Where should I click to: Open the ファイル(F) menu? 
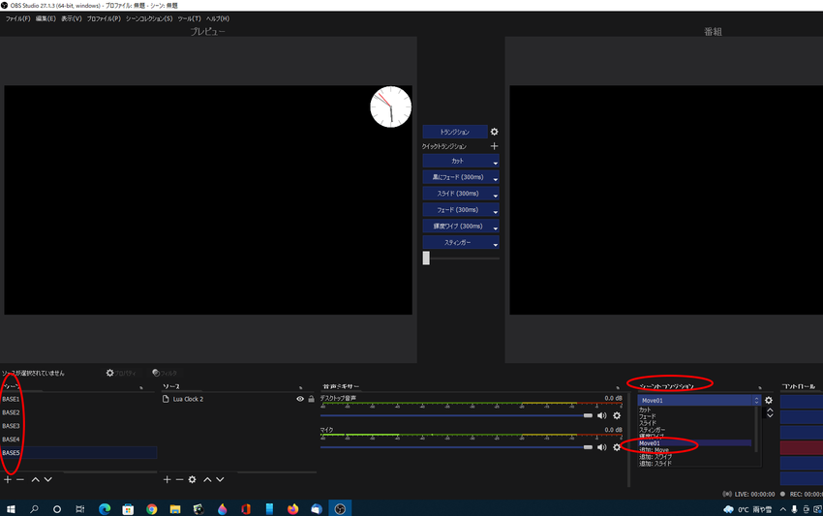click(x=17, y=18)
